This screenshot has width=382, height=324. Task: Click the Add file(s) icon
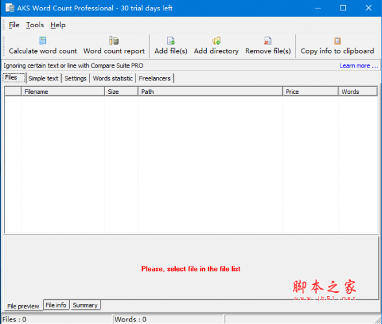click(x=171, y=41)
